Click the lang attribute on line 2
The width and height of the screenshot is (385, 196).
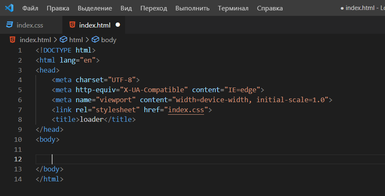[68, 60]
